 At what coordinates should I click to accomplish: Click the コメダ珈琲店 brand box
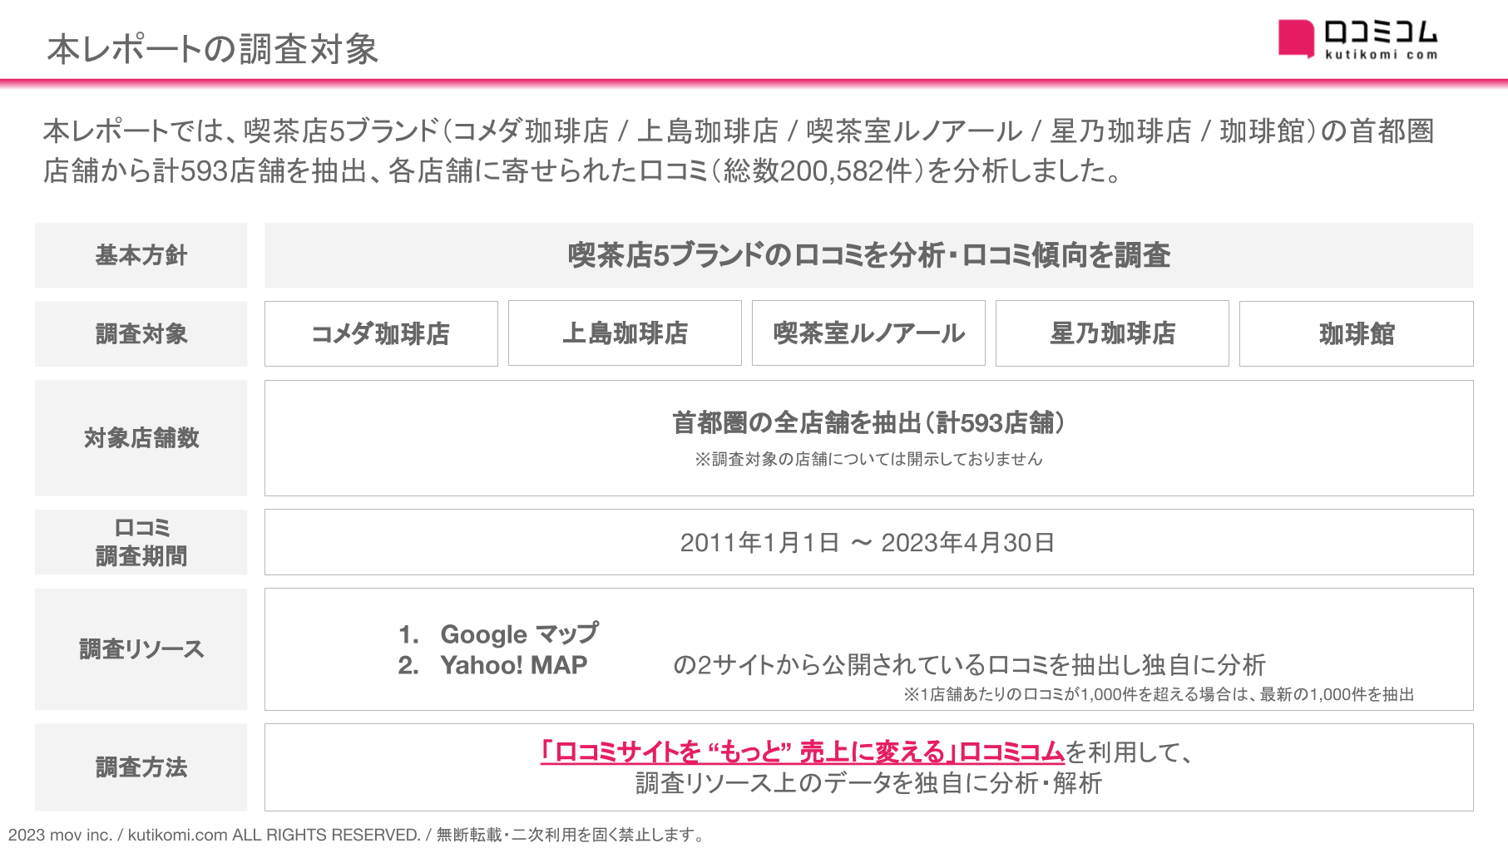(381, 333)
